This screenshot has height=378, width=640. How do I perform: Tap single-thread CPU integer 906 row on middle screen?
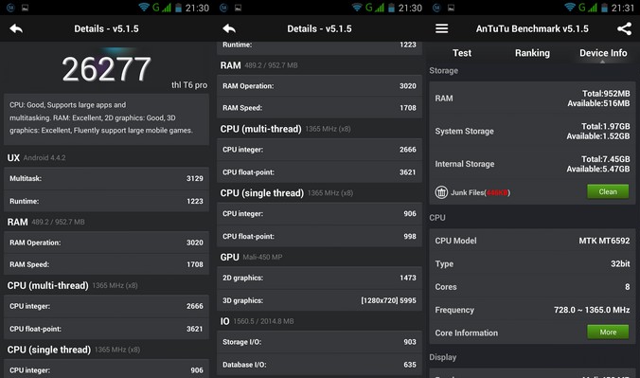coord(320,214)
